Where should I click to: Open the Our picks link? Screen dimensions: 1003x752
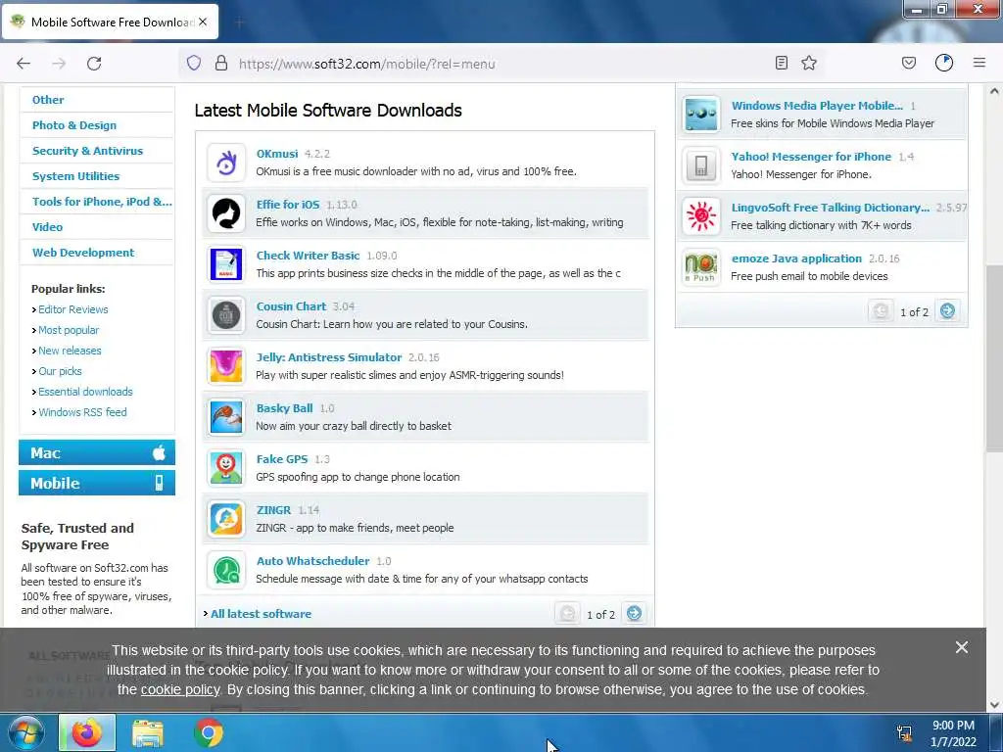pos(60,371)
